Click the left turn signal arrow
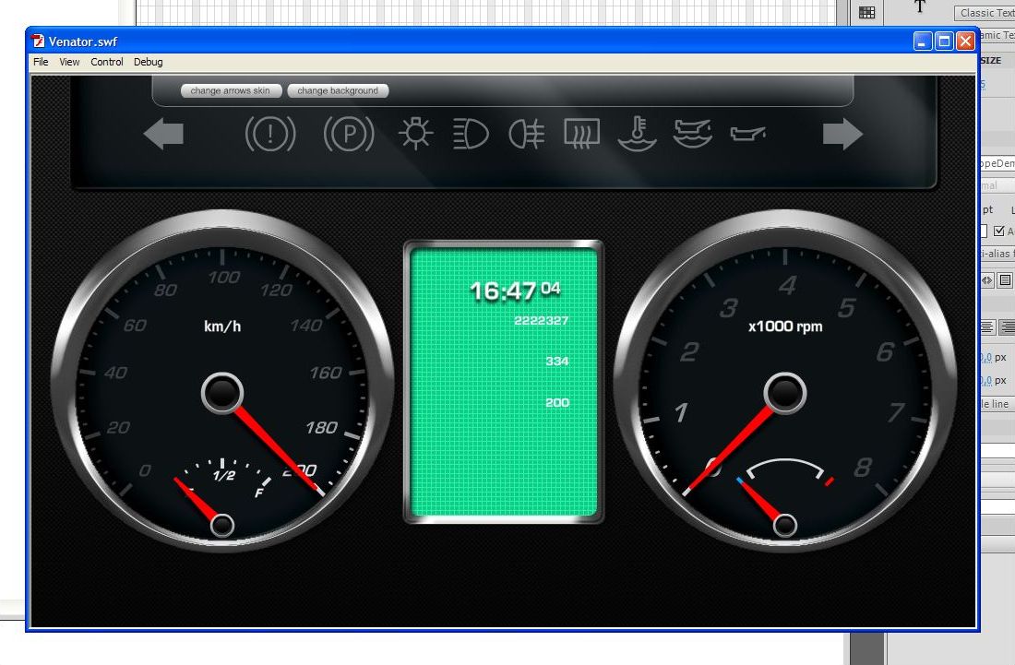This screenshot has height=665, width=1015. coord(163,135)
